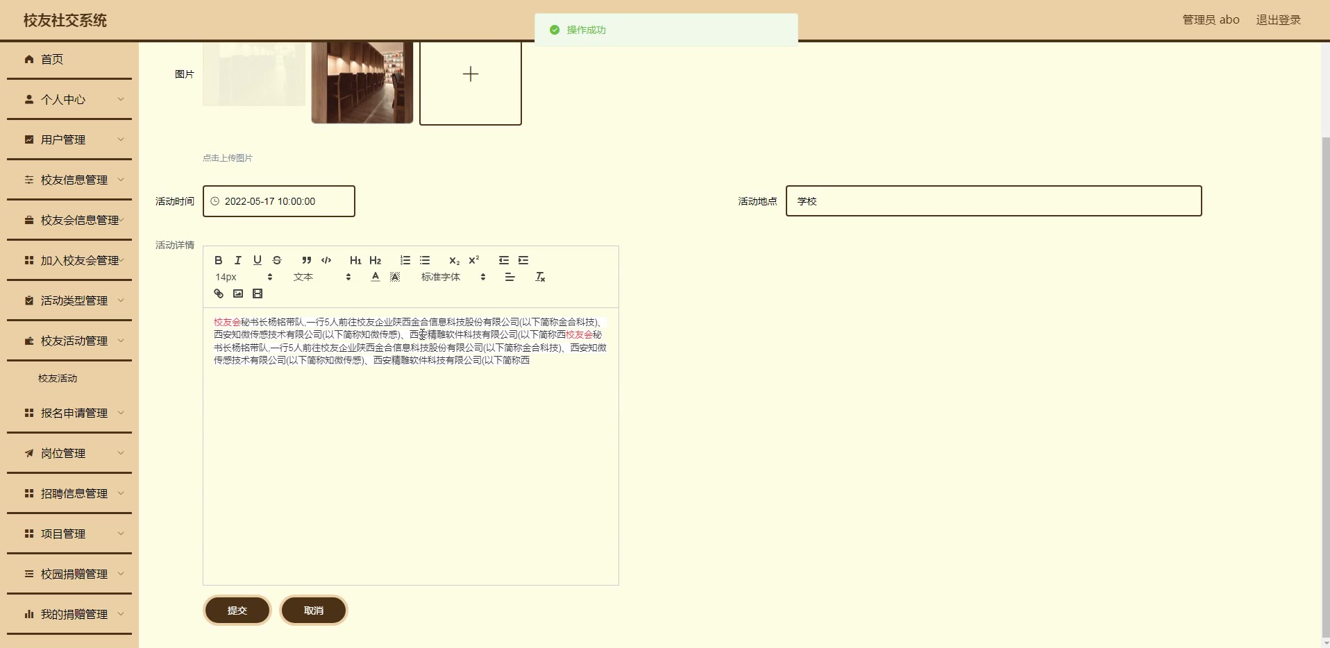Expand 活动类型管理 sidebar menu
Screen dimensions: 1330x648
coord(69,301)
